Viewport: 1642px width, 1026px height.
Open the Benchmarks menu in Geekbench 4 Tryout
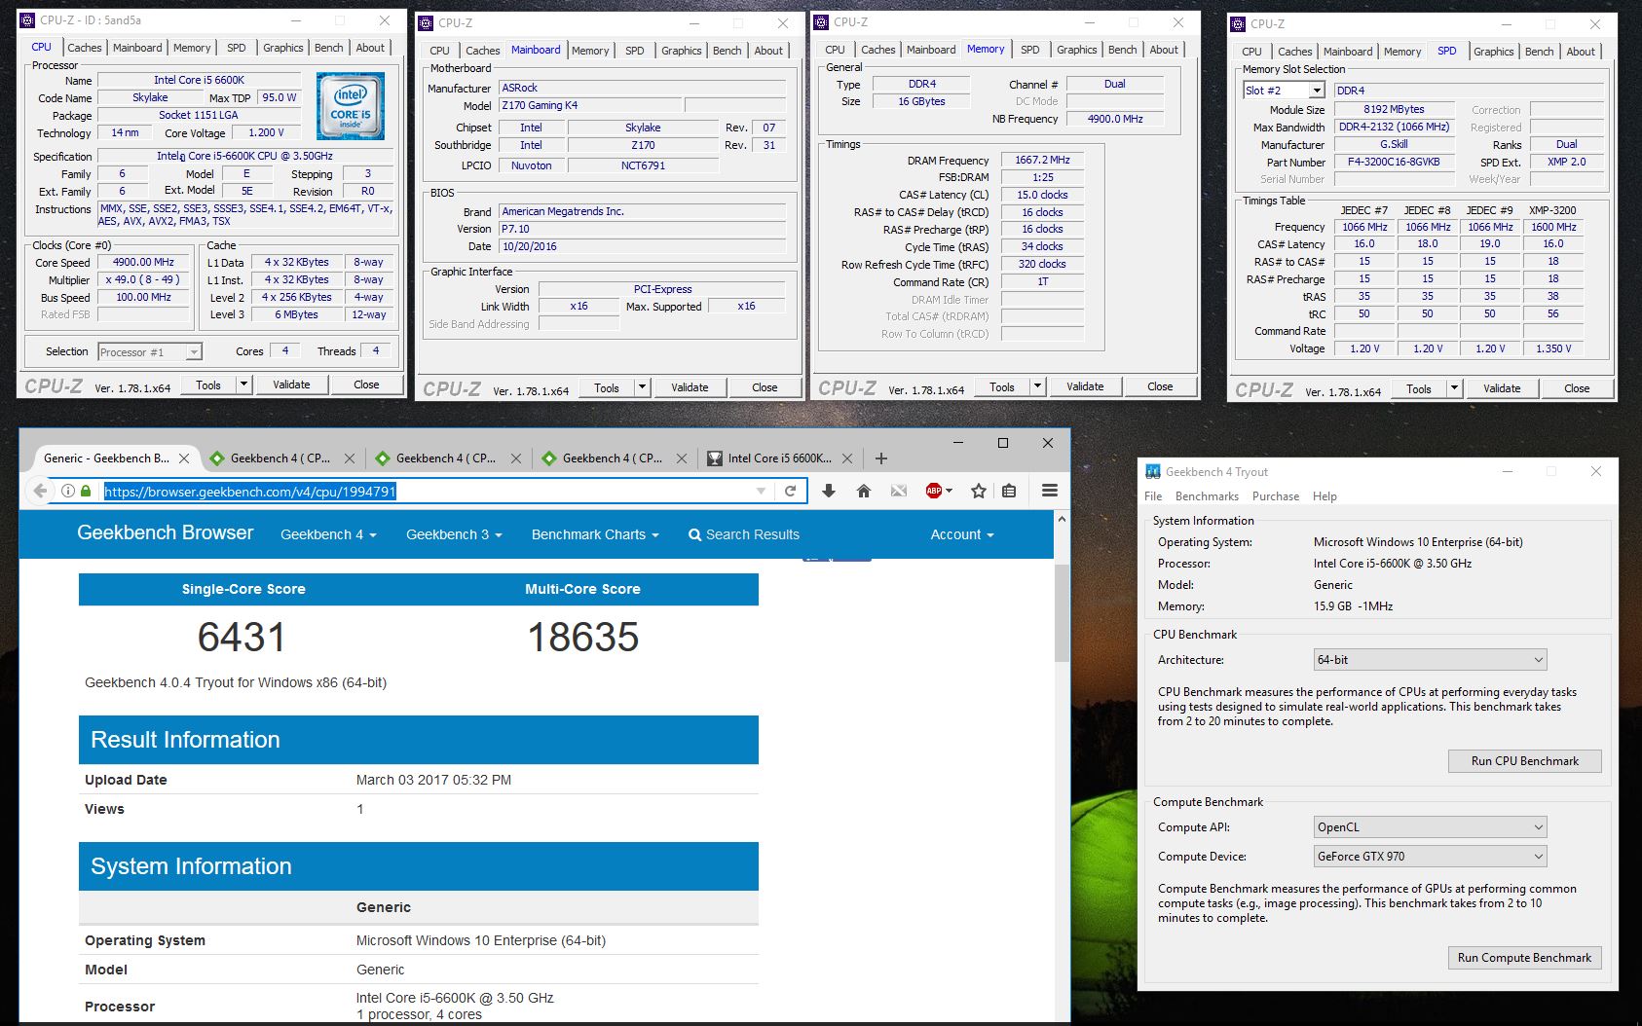click(1207, 495)
